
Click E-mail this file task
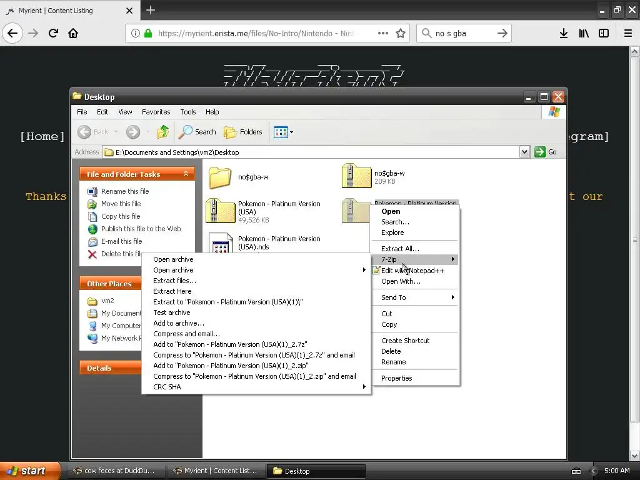click(x=115, y=241)
